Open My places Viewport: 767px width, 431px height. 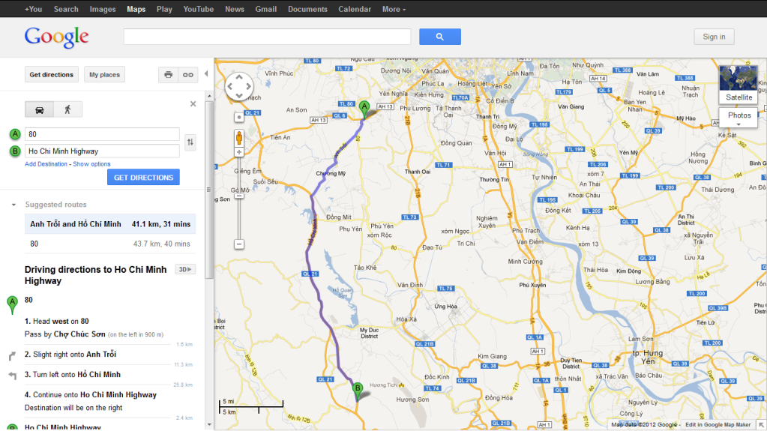click(x=104, y=75)
